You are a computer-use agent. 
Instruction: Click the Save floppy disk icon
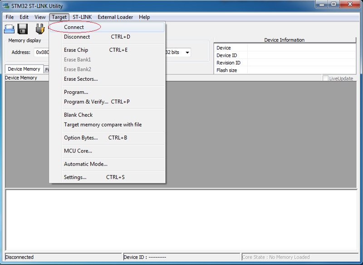tap(23, 29)
